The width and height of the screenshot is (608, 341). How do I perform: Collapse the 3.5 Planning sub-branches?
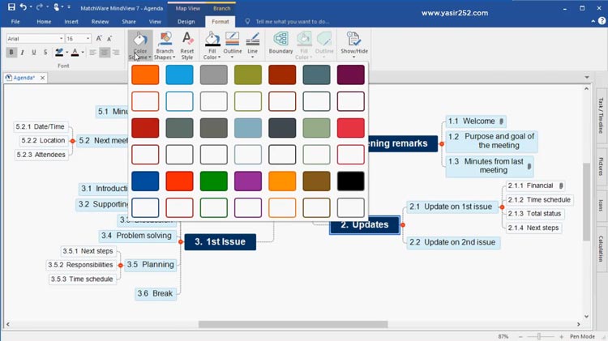pyautogui.click(x=121, y=265)
